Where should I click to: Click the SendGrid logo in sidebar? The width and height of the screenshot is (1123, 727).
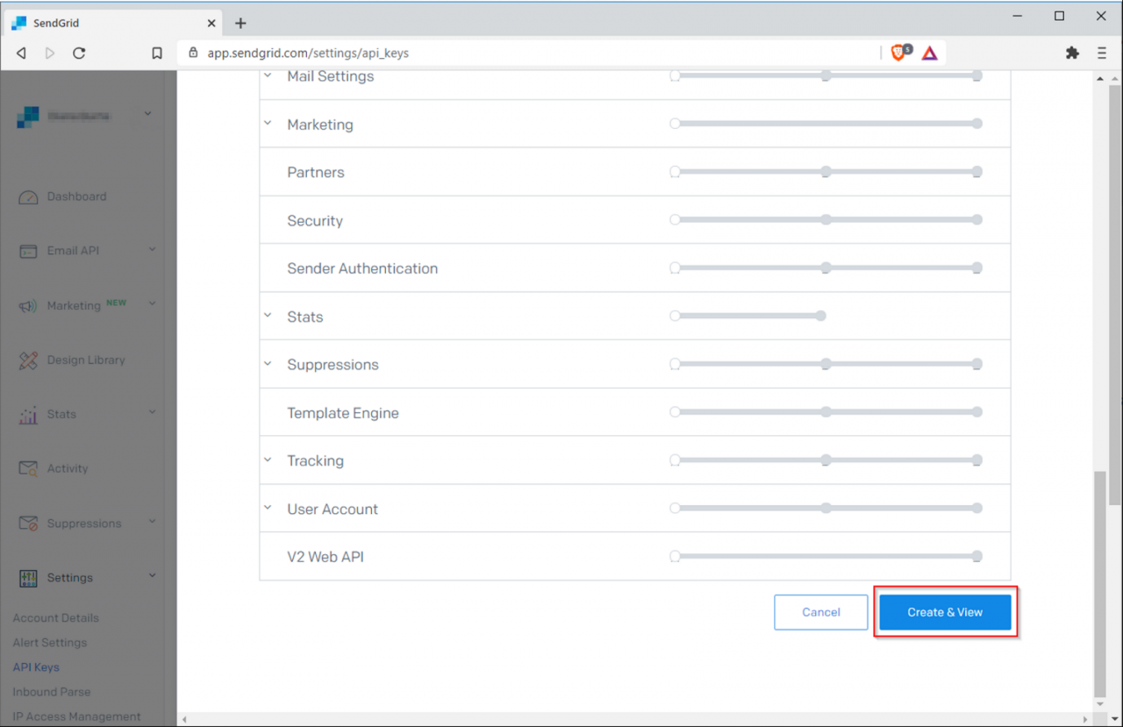point(28,116)
